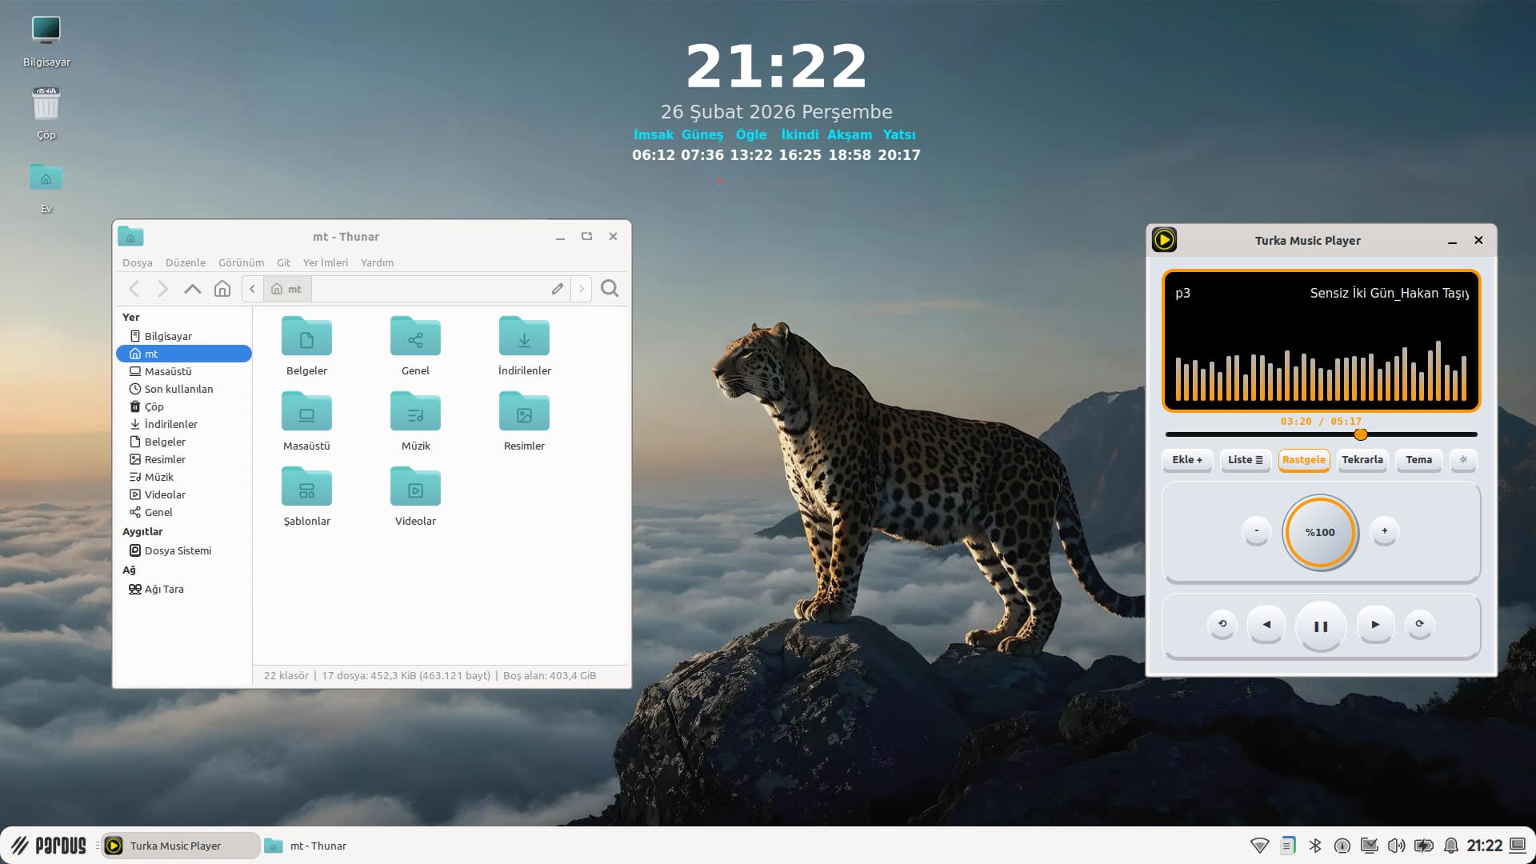Click the pencil edit path icon

(558, 289)
